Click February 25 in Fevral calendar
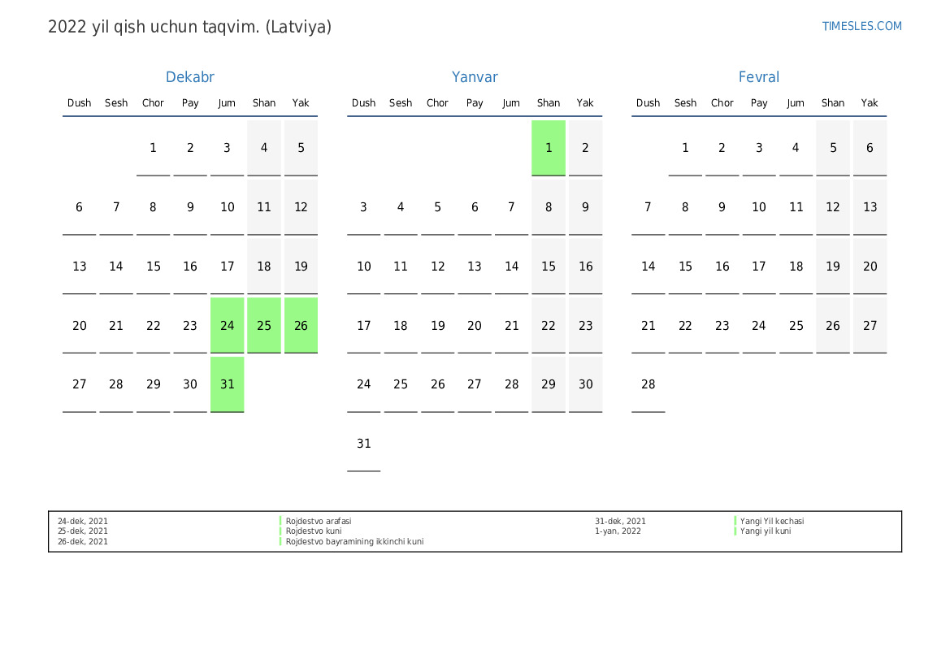Screen dimensions: 950x672 (796, 325)
